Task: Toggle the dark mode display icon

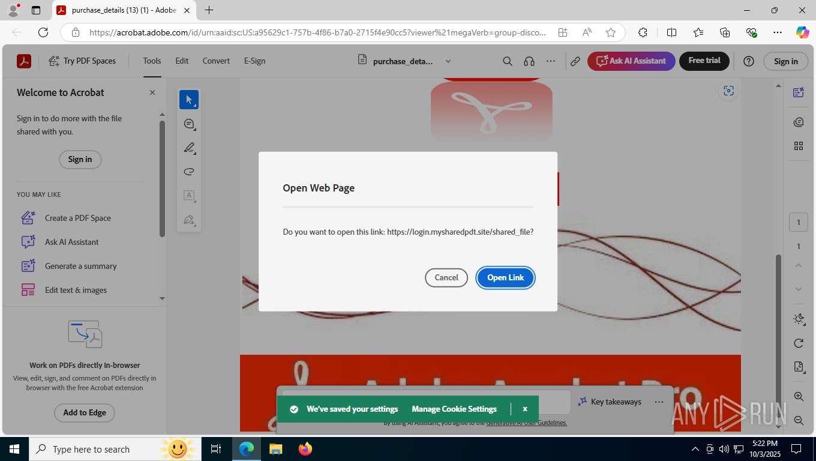Action: (x=799, y=319)
